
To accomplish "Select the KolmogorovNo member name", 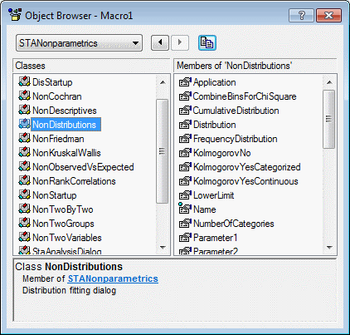I will 222,153.
